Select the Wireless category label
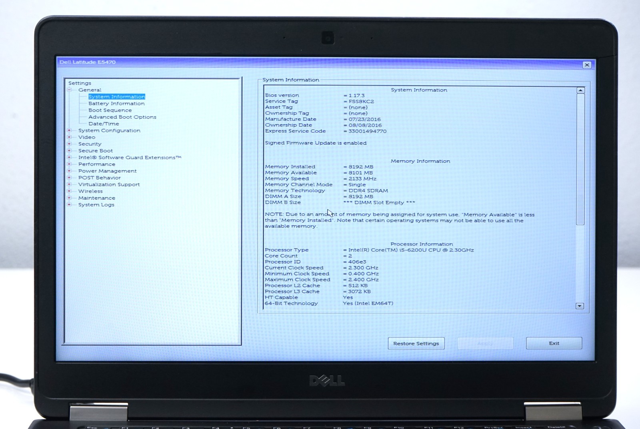This screenshot has height=429, width=640. 90,191
